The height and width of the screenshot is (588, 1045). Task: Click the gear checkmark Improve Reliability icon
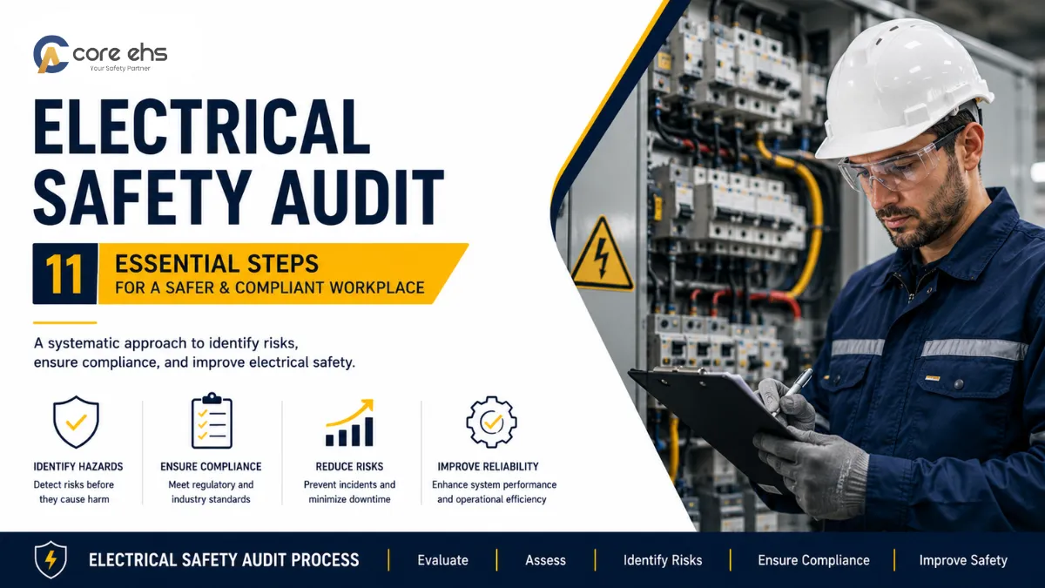[x=491, y=422]
